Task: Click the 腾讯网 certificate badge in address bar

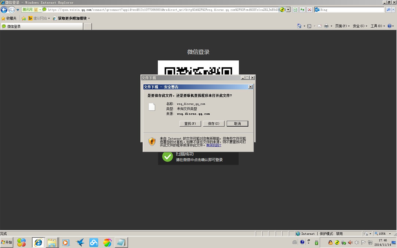Action: tap(31, 10)
